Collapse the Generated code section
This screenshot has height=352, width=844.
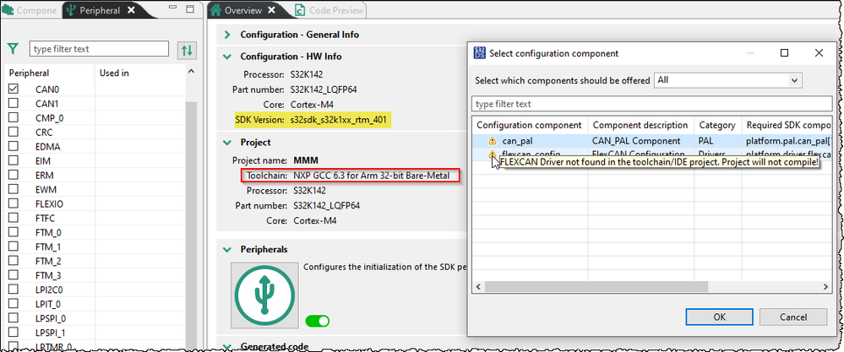point(228,347)
